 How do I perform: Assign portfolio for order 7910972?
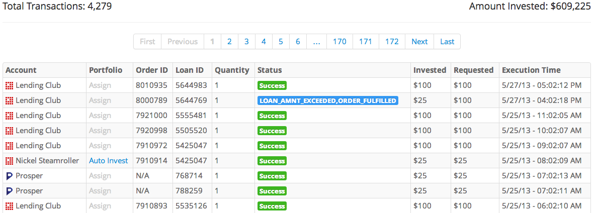click(x=100, y=146)
